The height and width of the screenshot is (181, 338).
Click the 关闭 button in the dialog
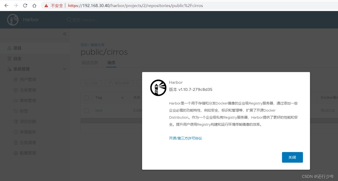[292, 157]
